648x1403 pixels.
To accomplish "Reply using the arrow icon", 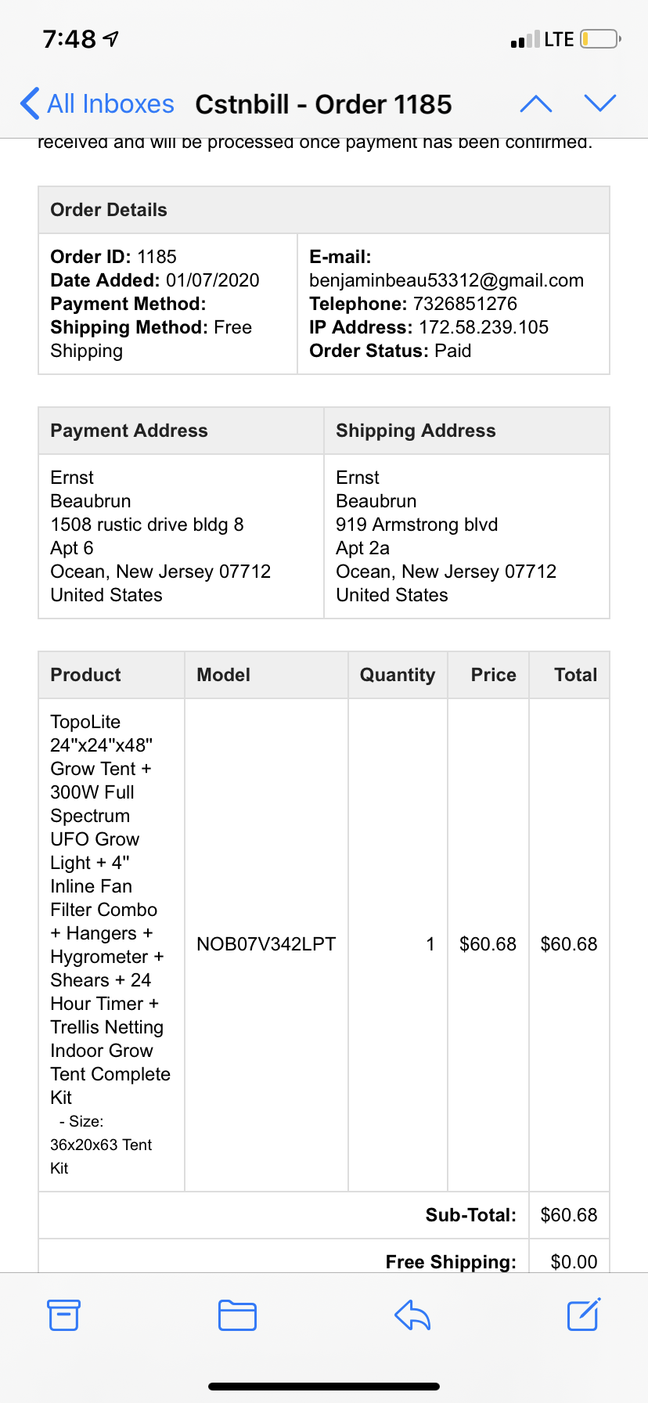I will click(x=412, y=1315).
